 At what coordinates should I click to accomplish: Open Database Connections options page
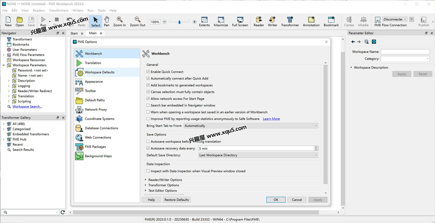coord(107,128)
